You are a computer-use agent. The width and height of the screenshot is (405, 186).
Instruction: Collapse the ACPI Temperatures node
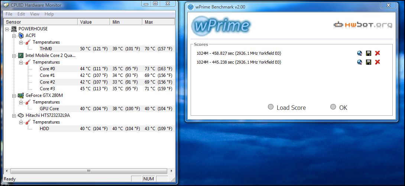click(x=21, y=43)
